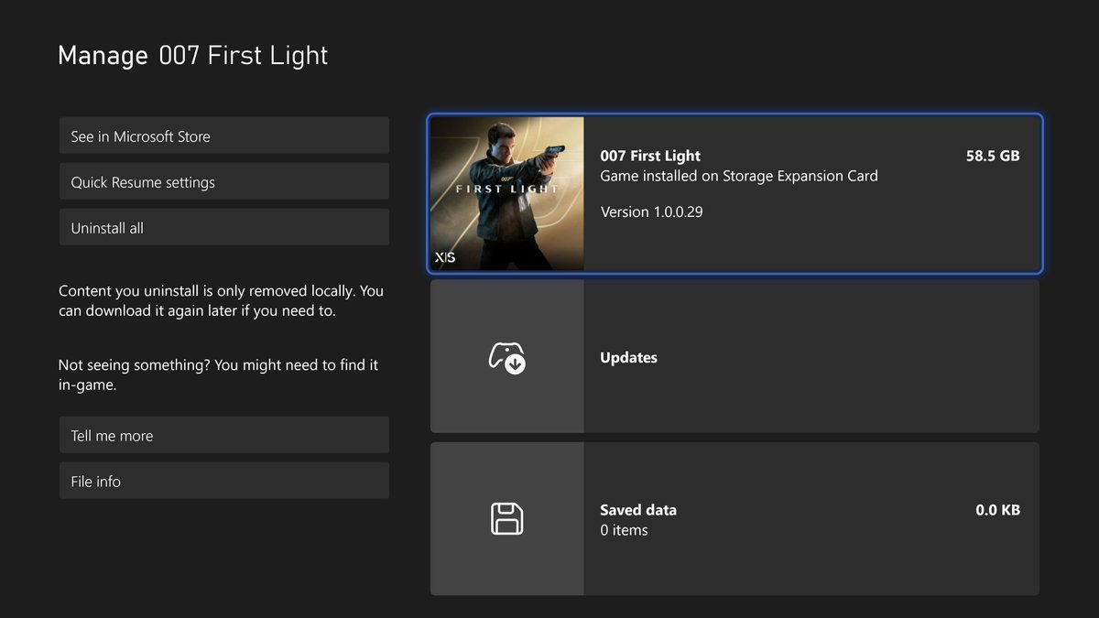Open Quick Resume settings
Image resolution: width=1099 pixels, height=618 pixels.
click(x=223, y=181)
